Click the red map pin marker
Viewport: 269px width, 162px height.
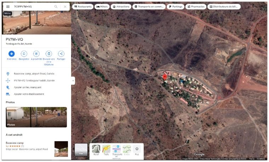(x=165, y=77)
